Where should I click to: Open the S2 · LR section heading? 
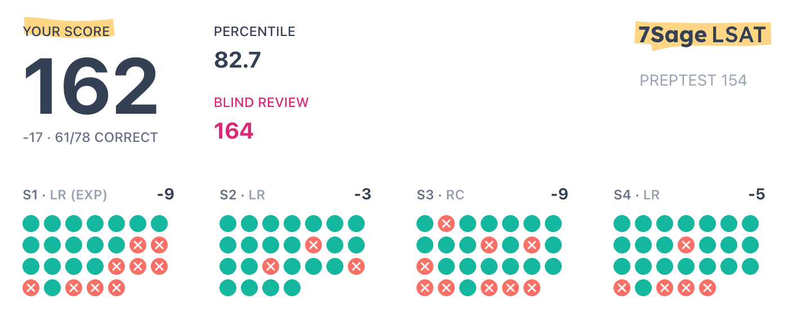click(242, 195)
